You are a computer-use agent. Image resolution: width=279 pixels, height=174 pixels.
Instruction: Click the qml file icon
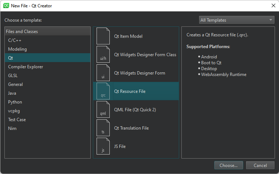103,110
